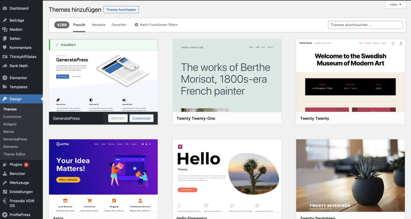Open Nach Funktionen filtern
Viewport: 411px width, 219px height.
click(x=156, y=25)
